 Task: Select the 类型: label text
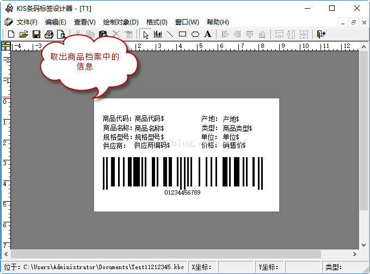(209, 128)
